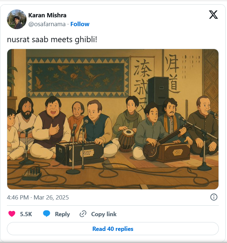Click the 5.5K likes count
Image resolution: width=227 pixels, height=243 pixels.
pyautogui.click(x=26, y=214)
